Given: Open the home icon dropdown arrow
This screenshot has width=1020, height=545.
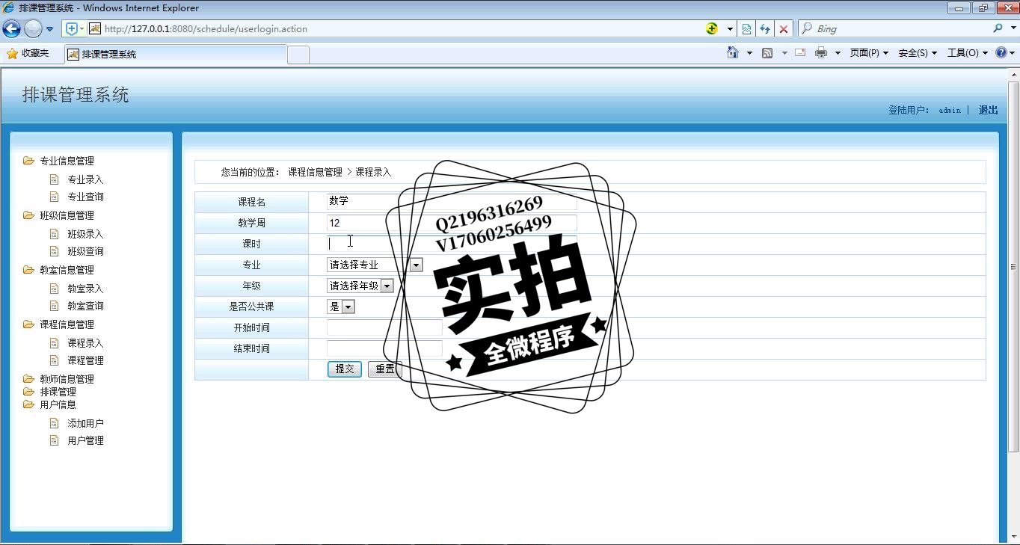Looking at the screenshot, I should click(x=749, y=53).
